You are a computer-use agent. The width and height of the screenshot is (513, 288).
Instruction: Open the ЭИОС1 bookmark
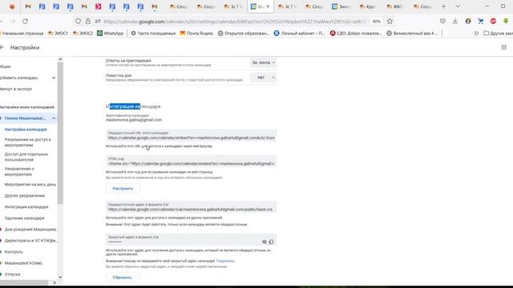58,34
